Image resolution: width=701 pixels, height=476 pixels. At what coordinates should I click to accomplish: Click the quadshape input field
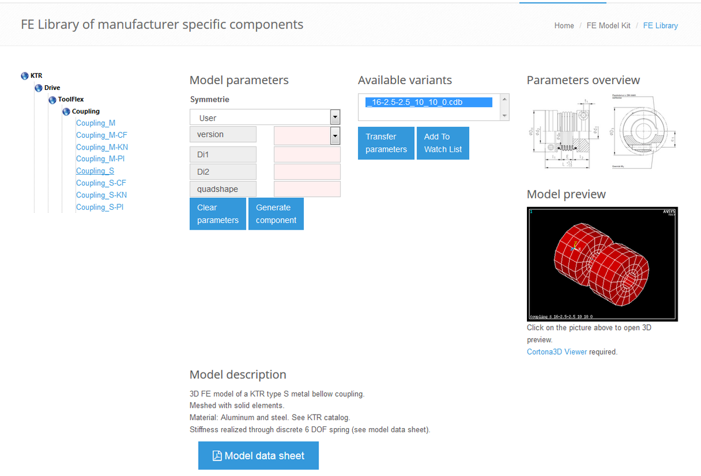(x=307, y=189)
